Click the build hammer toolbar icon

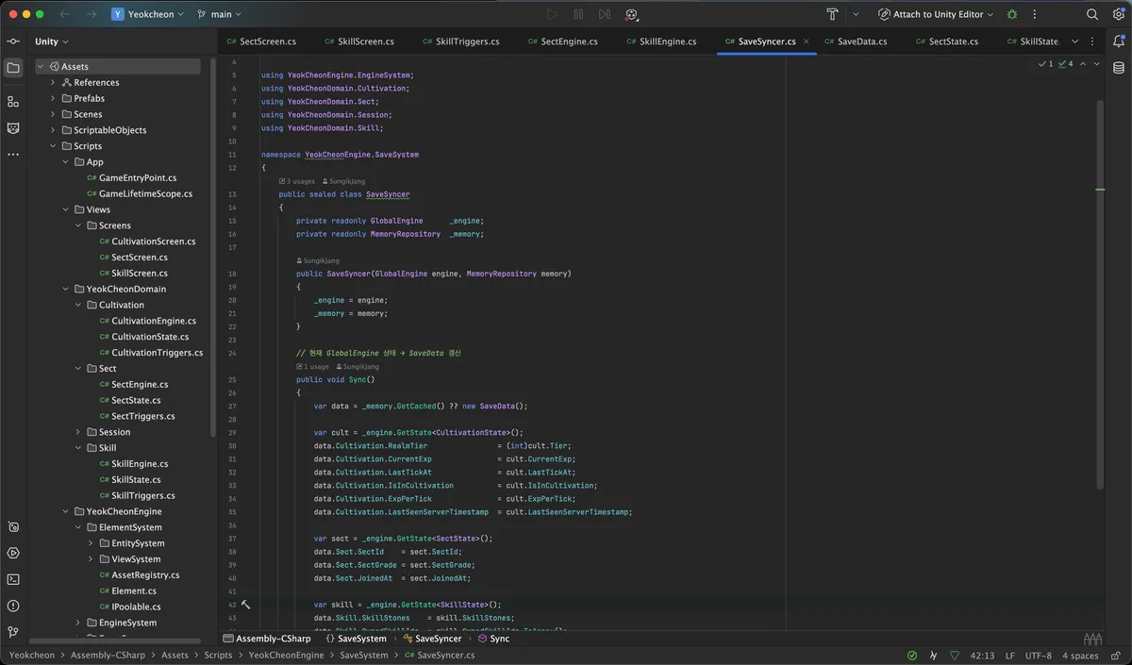pos(833,14)
